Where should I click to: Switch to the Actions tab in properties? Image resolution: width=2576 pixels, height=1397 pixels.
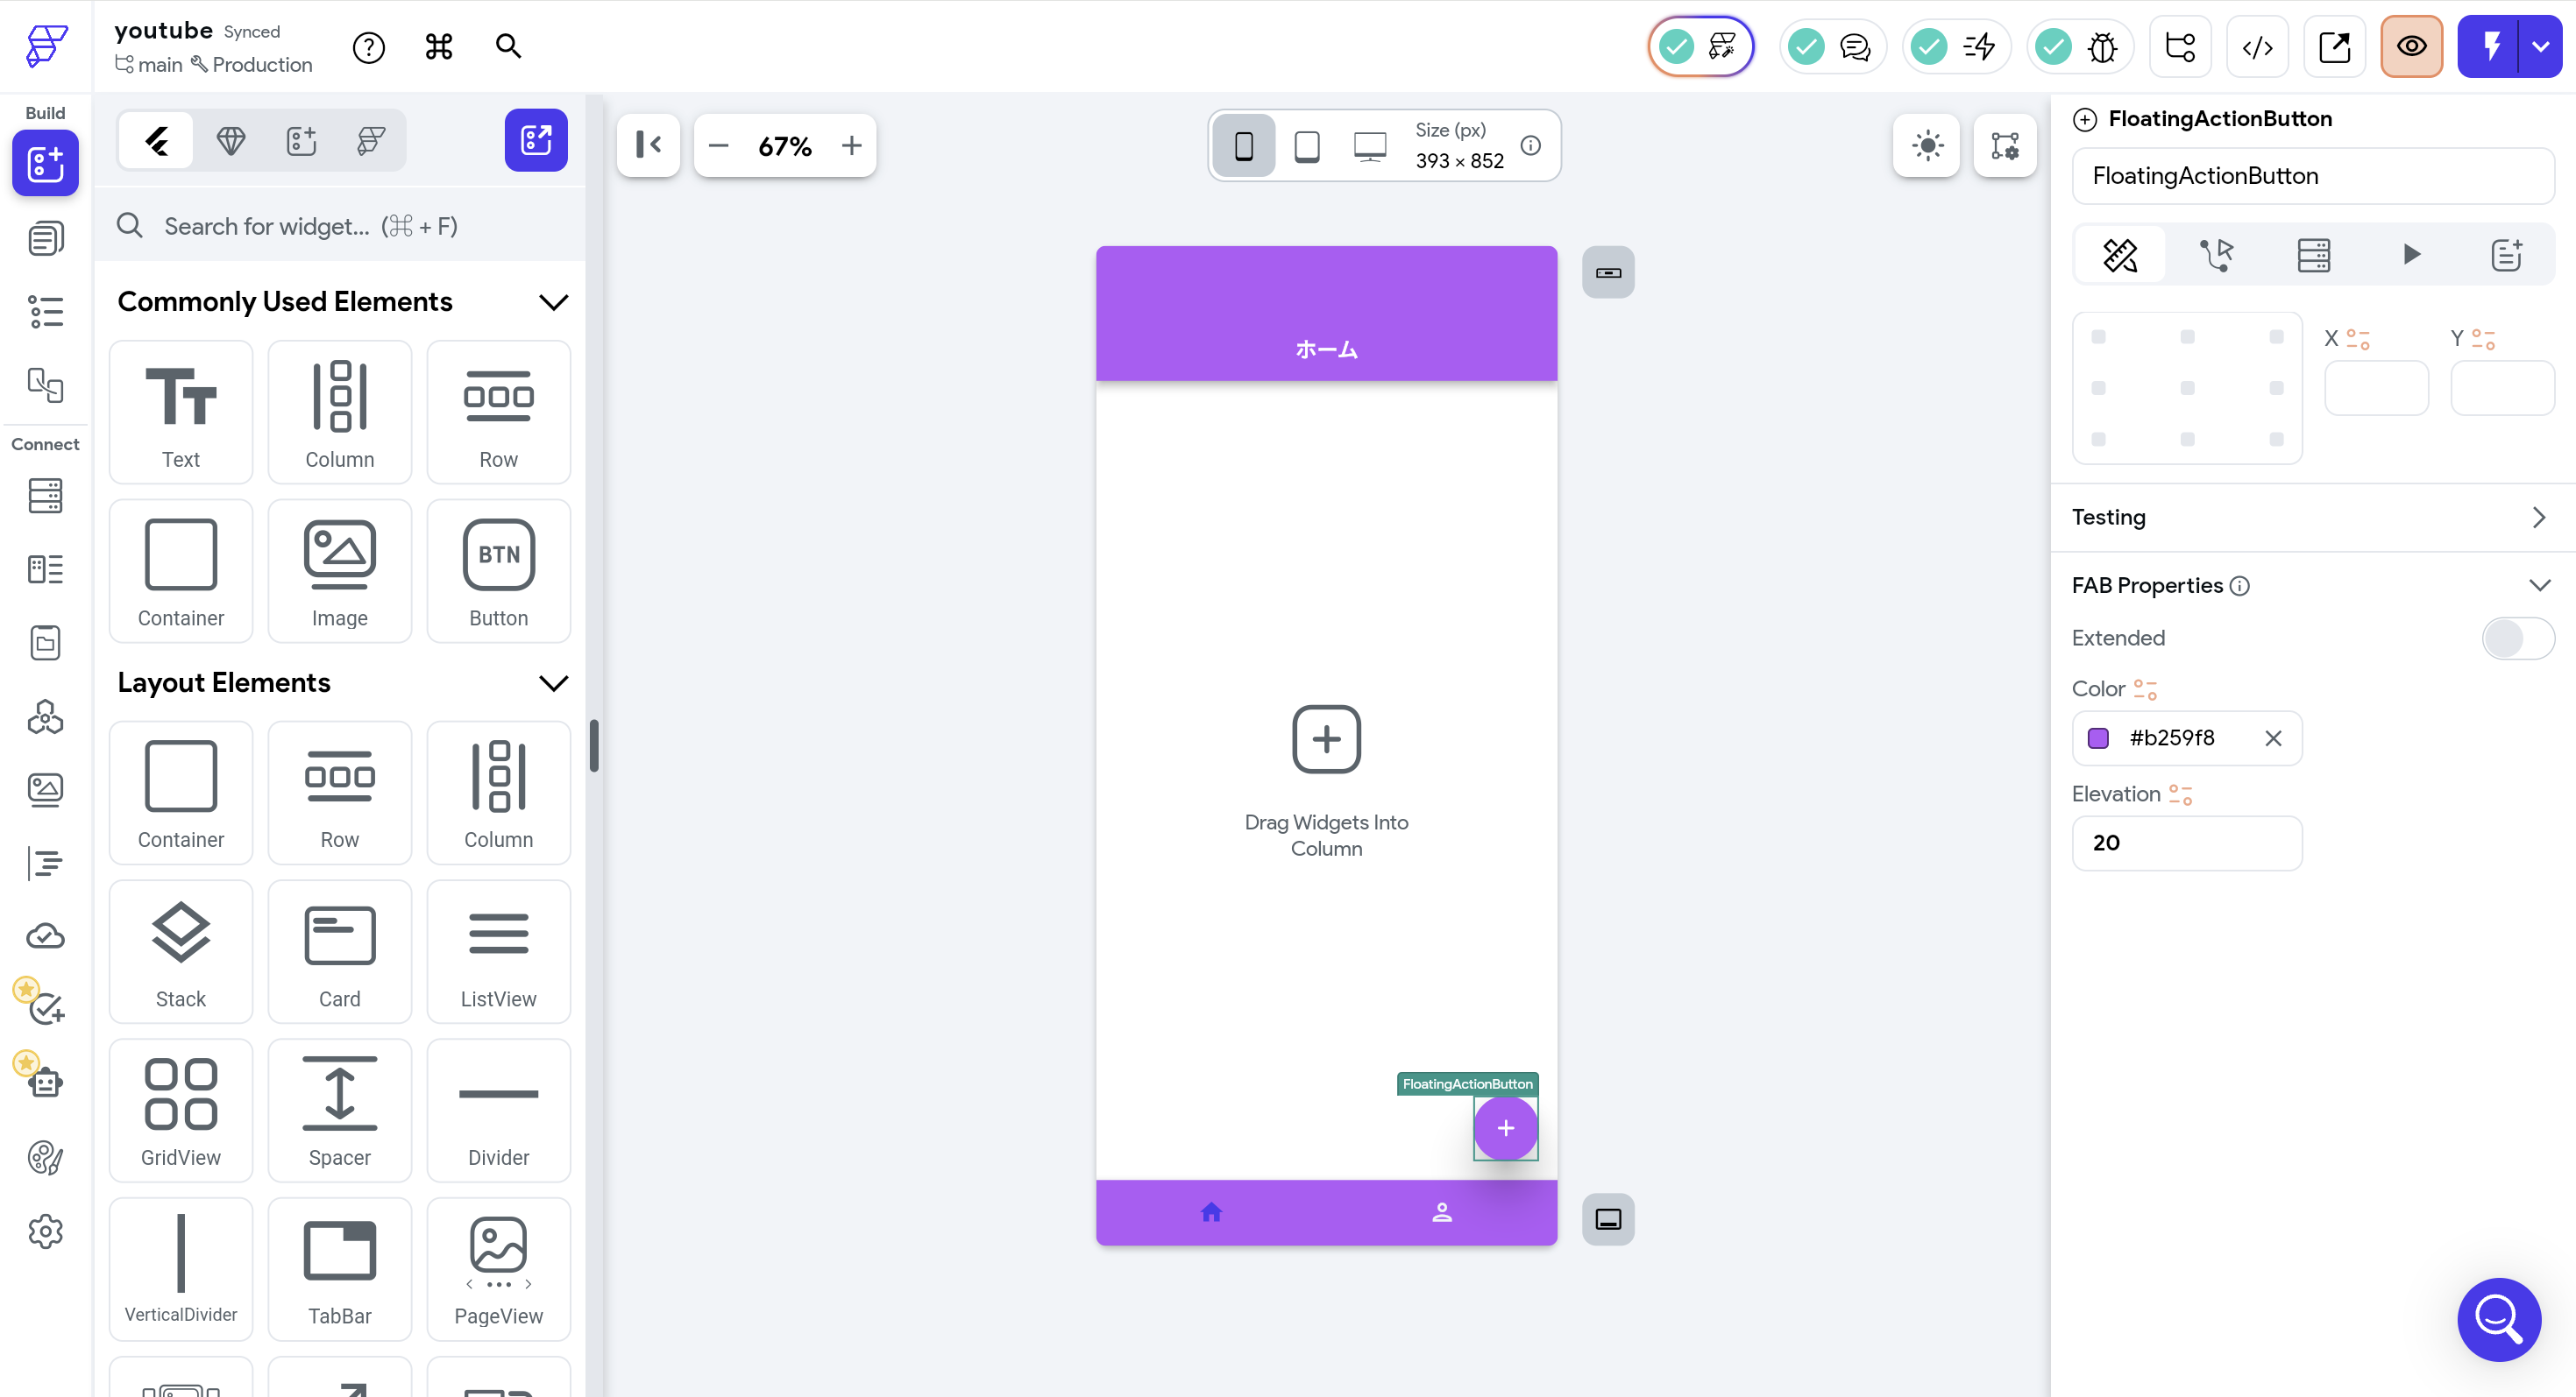click(2216, 255)
